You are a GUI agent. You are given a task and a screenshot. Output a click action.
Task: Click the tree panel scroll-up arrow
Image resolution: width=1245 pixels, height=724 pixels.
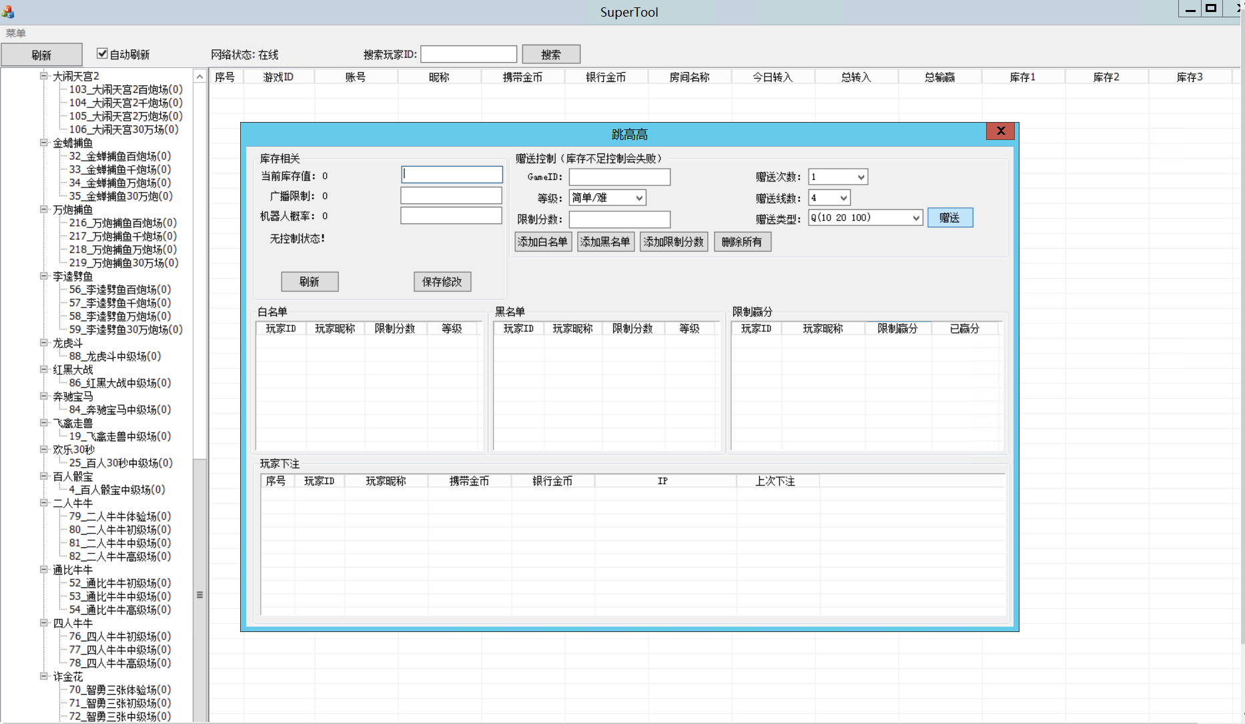pos(199,77)
